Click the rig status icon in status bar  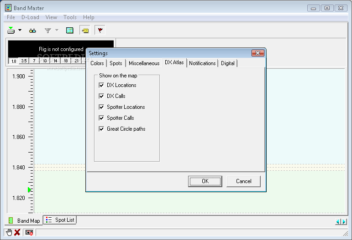click(29, 233)
